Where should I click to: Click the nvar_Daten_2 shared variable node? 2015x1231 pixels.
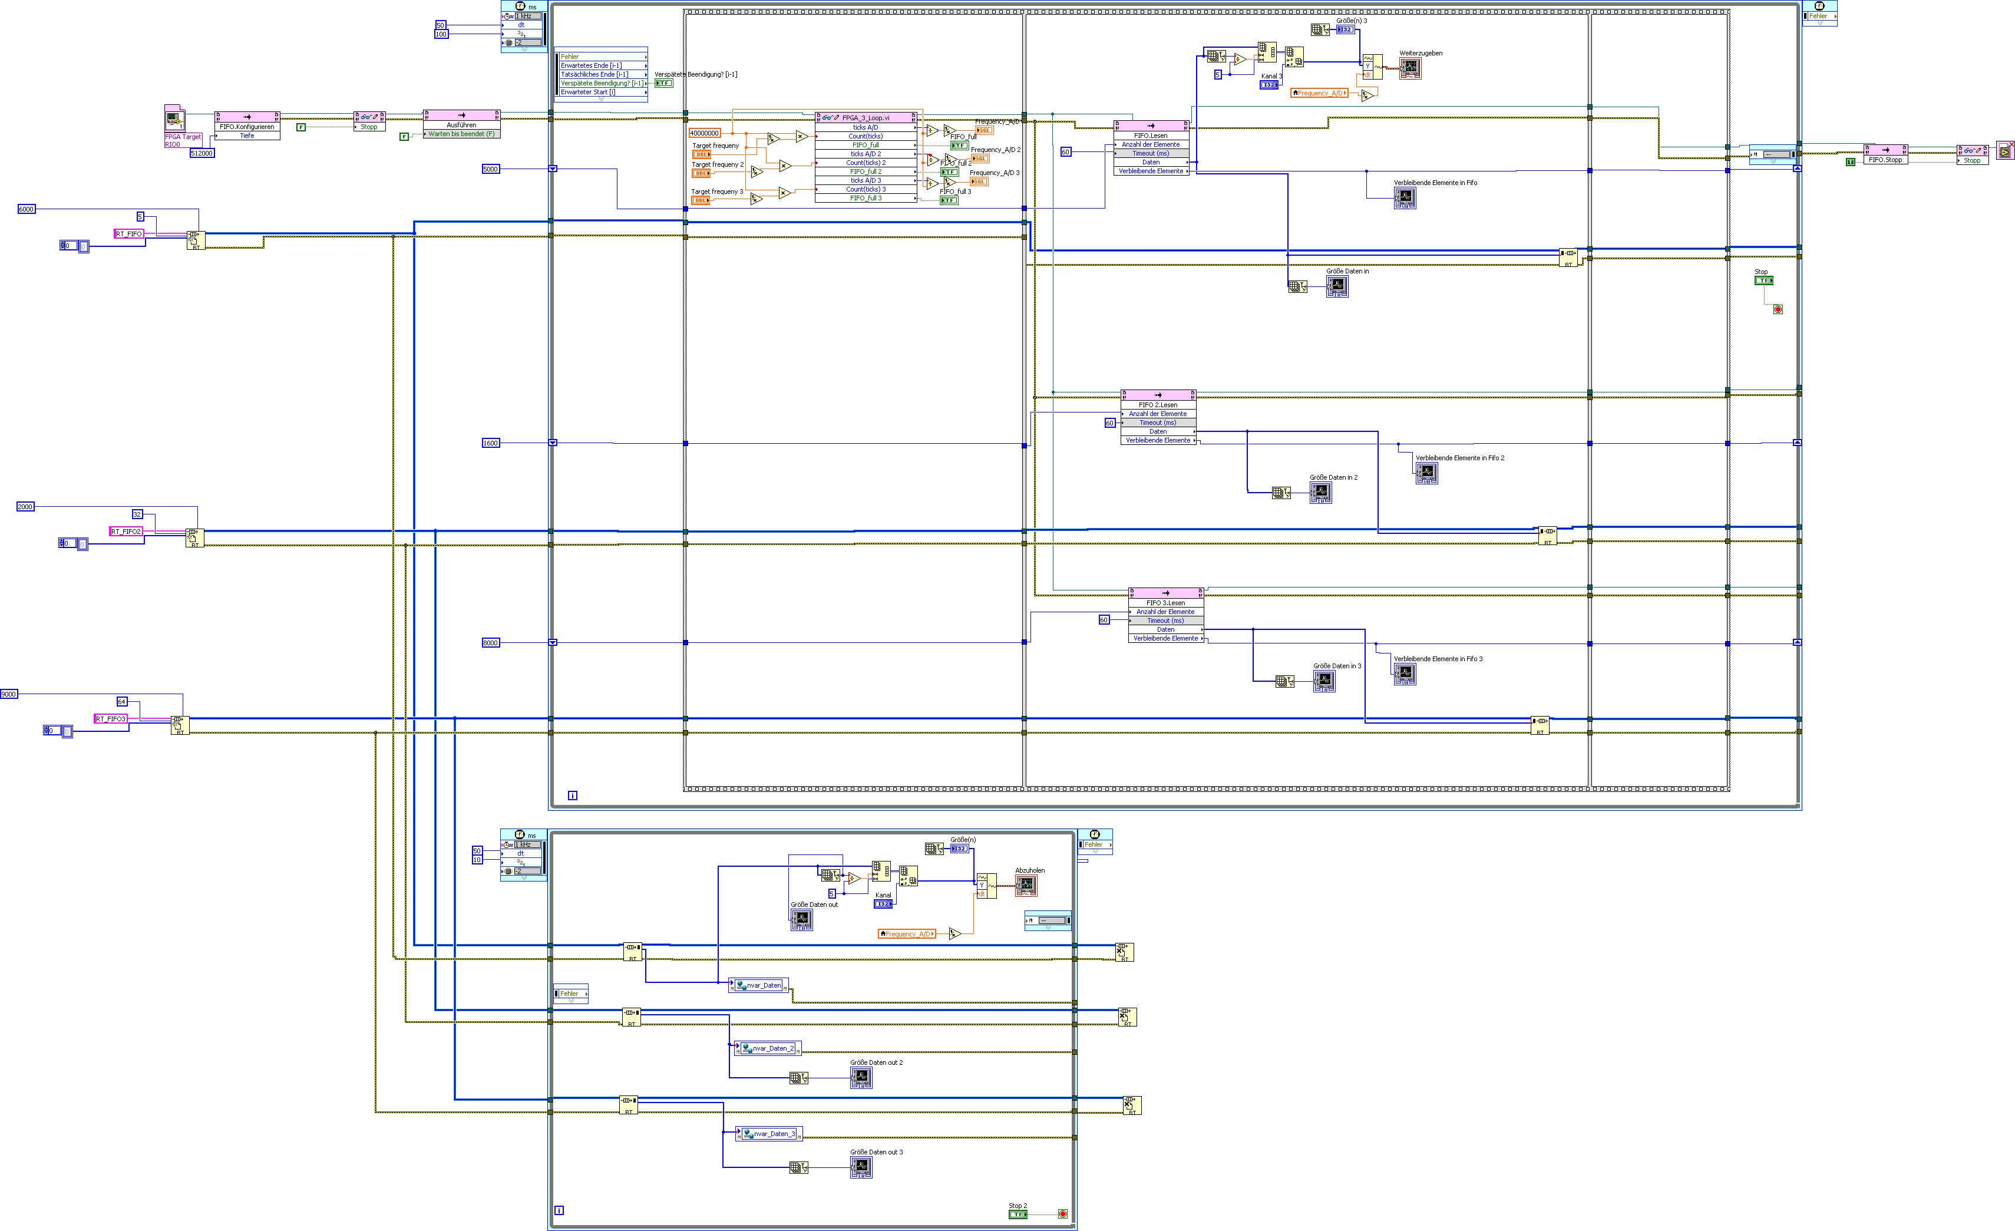(x=768, y=1048)
